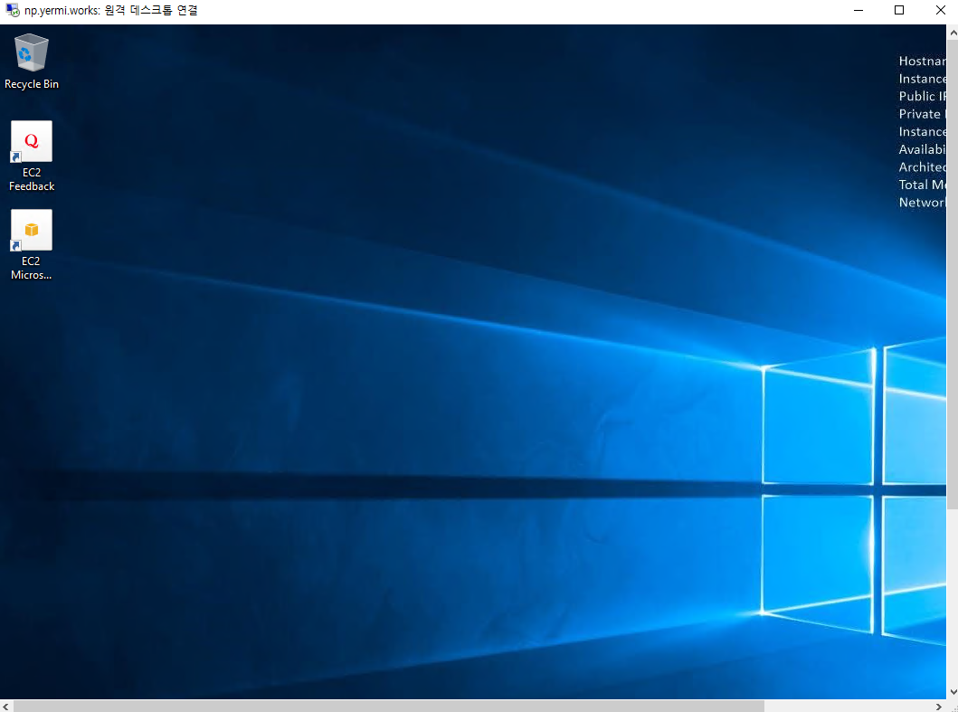Viewport: 958px width, 712px height.
Task: Click the horizontal scrollbar thumb
Action: pyautogui.click(x=389, y=706)
